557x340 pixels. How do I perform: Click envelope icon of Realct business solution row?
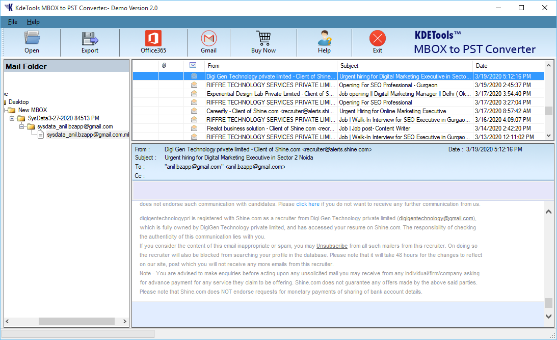[194, 128]
